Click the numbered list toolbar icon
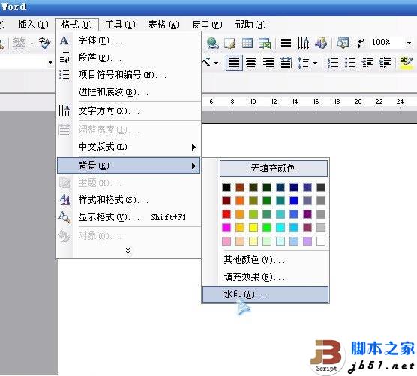Viewport: 417px width, 376px height. (x=333, y=63)
